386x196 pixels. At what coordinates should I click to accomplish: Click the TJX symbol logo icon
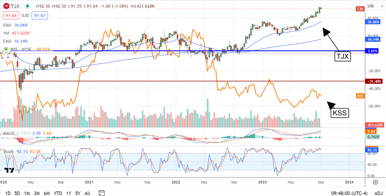pos(6,6)
